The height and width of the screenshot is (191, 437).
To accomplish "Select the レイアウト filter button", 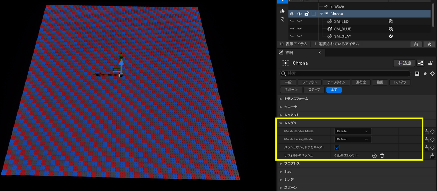I will coord(309,82).
